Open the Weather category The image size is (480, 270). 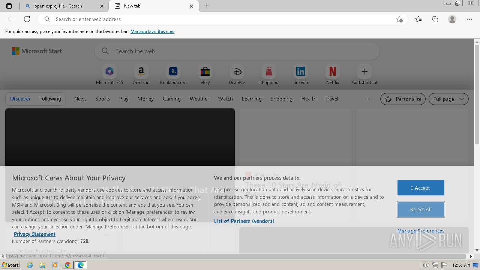199,99
